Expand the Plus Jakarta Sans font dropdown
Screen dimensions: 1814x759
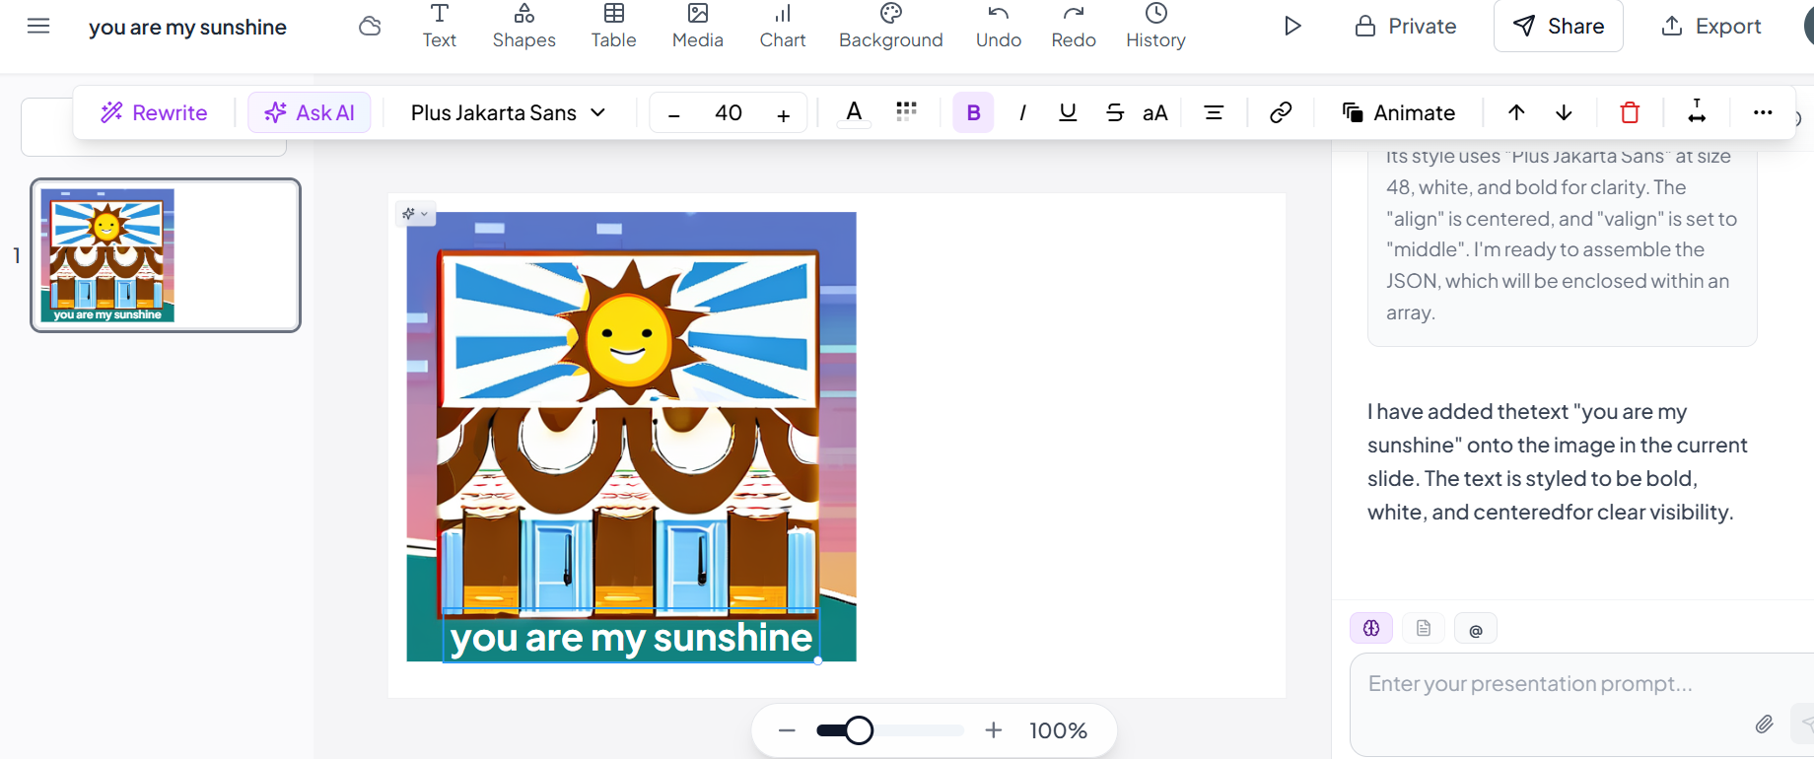tap(508, 113)
